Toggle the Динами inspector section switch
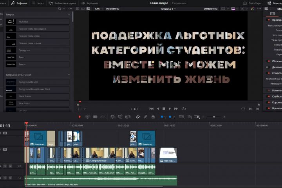The image size is (282, 188). [268, 67]
